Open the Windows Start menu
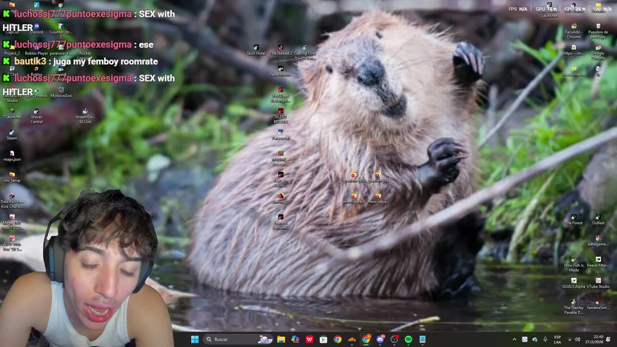This screenshot has height=347, width=617. (195, 339)
